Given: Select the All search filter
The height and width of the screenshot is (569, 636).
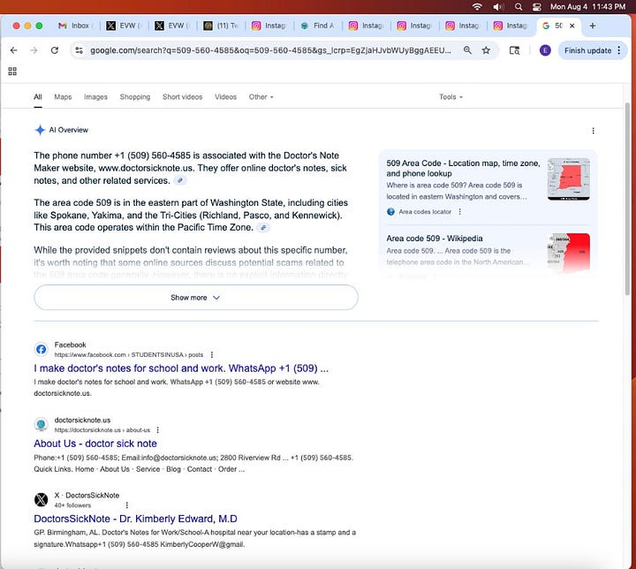Looking at the screenshot, I should click(x=38, y=97).
